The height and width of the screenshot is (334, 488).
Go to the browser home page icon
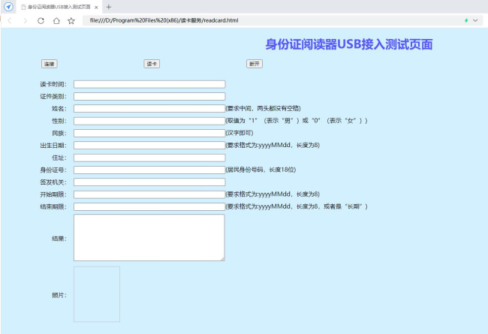click(x=56, y=20)
